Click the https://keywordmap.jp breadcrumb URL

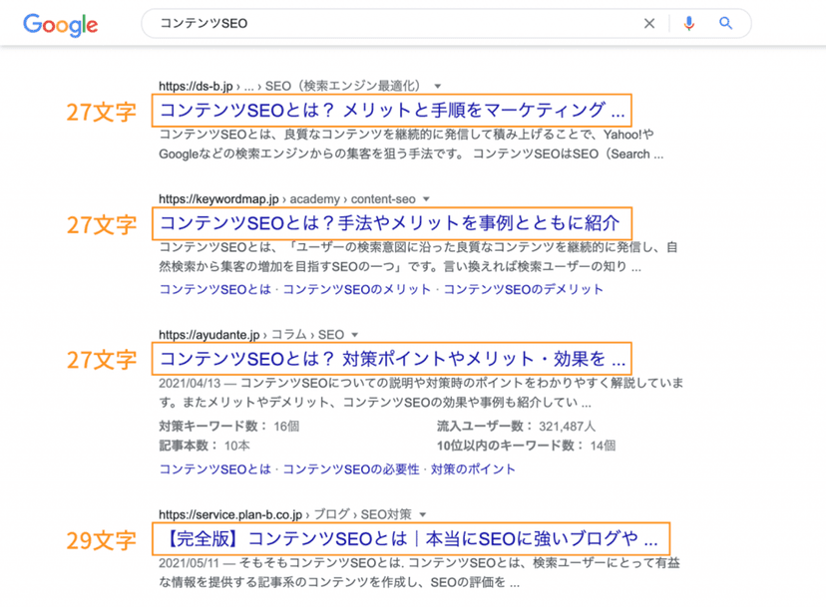pyautogui.click(x=218, y=199)
